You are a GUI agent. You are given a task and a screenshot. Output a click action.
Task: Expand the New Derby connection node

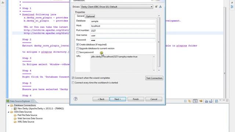tap(12, 109)
